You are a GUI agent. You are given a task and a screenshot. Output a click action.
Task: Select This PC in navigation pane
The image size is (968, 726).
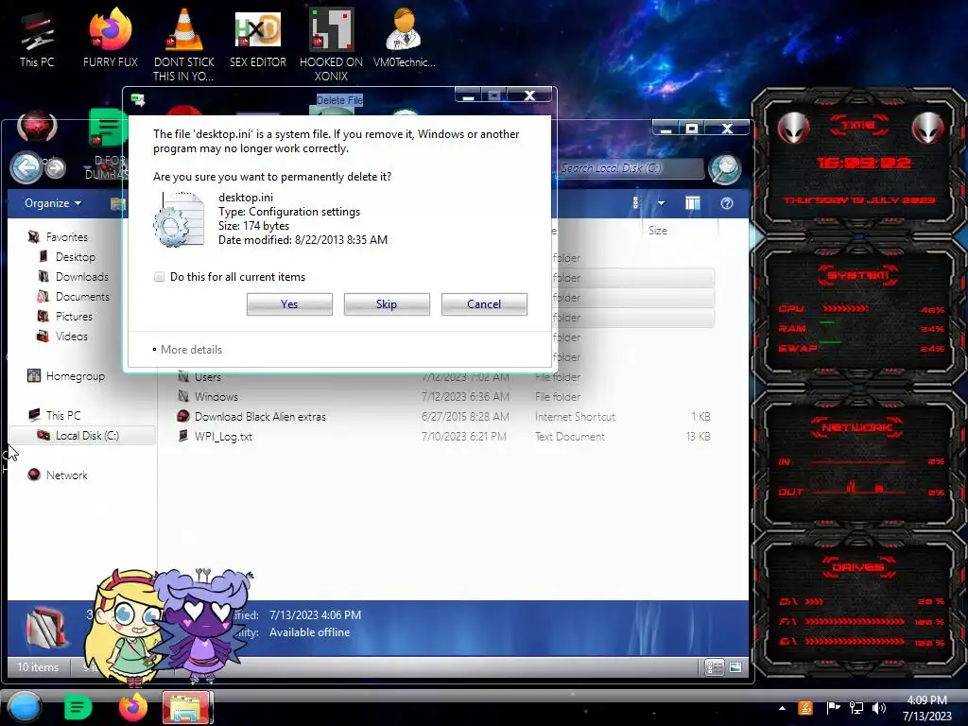pyautogui.click(x=62, y=416)
